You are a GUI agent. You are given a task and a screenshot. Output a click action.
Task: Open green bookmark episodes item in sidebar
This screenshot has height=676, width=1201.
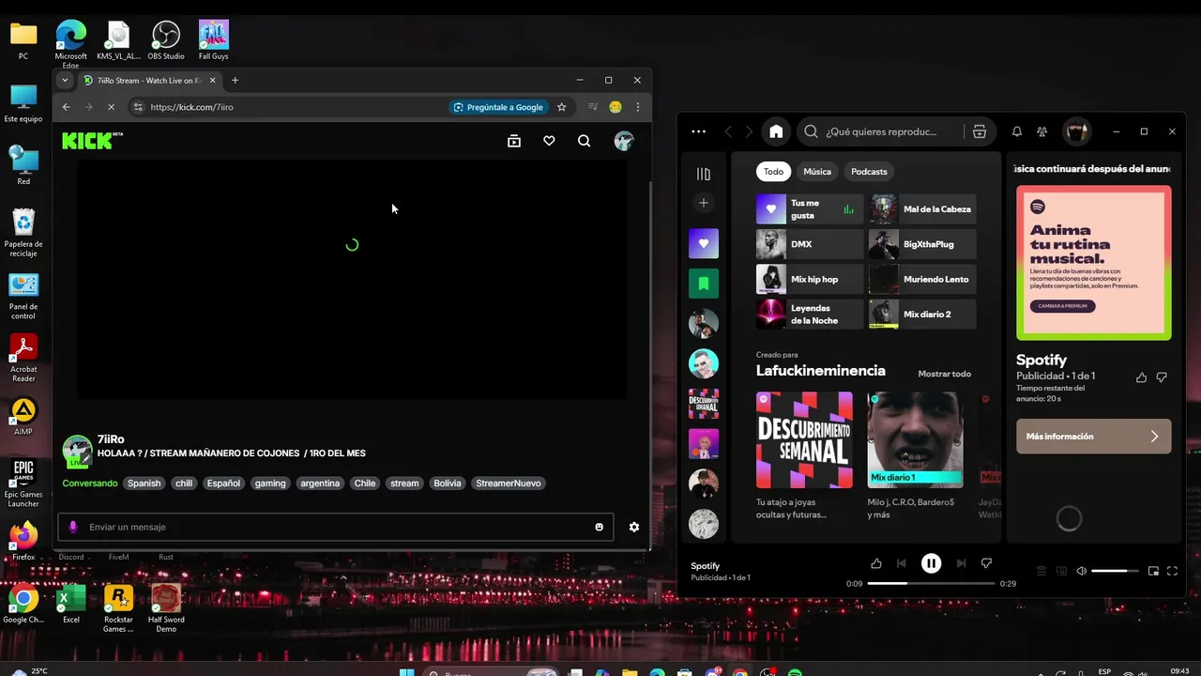pos(704,283)
